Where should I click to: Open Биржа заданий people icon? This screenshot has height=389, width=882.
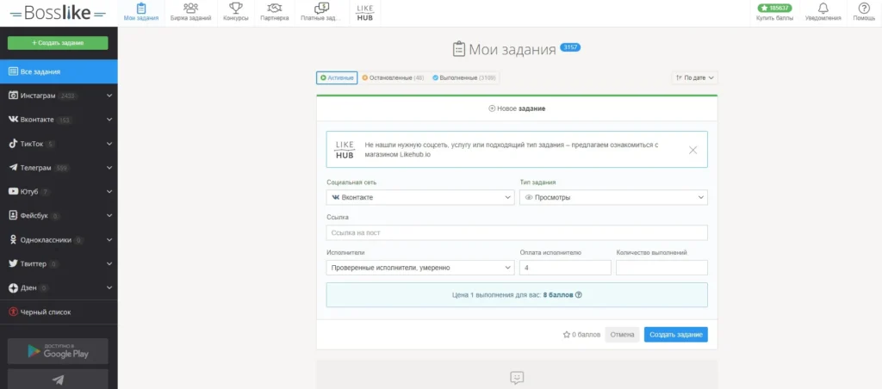click(190, 8)
